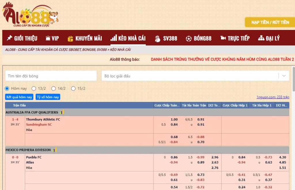The height and width of the screenshot is (190, 295).
Task: Click the Tìm tên đội bóng search field
Action: click(51, 76)
